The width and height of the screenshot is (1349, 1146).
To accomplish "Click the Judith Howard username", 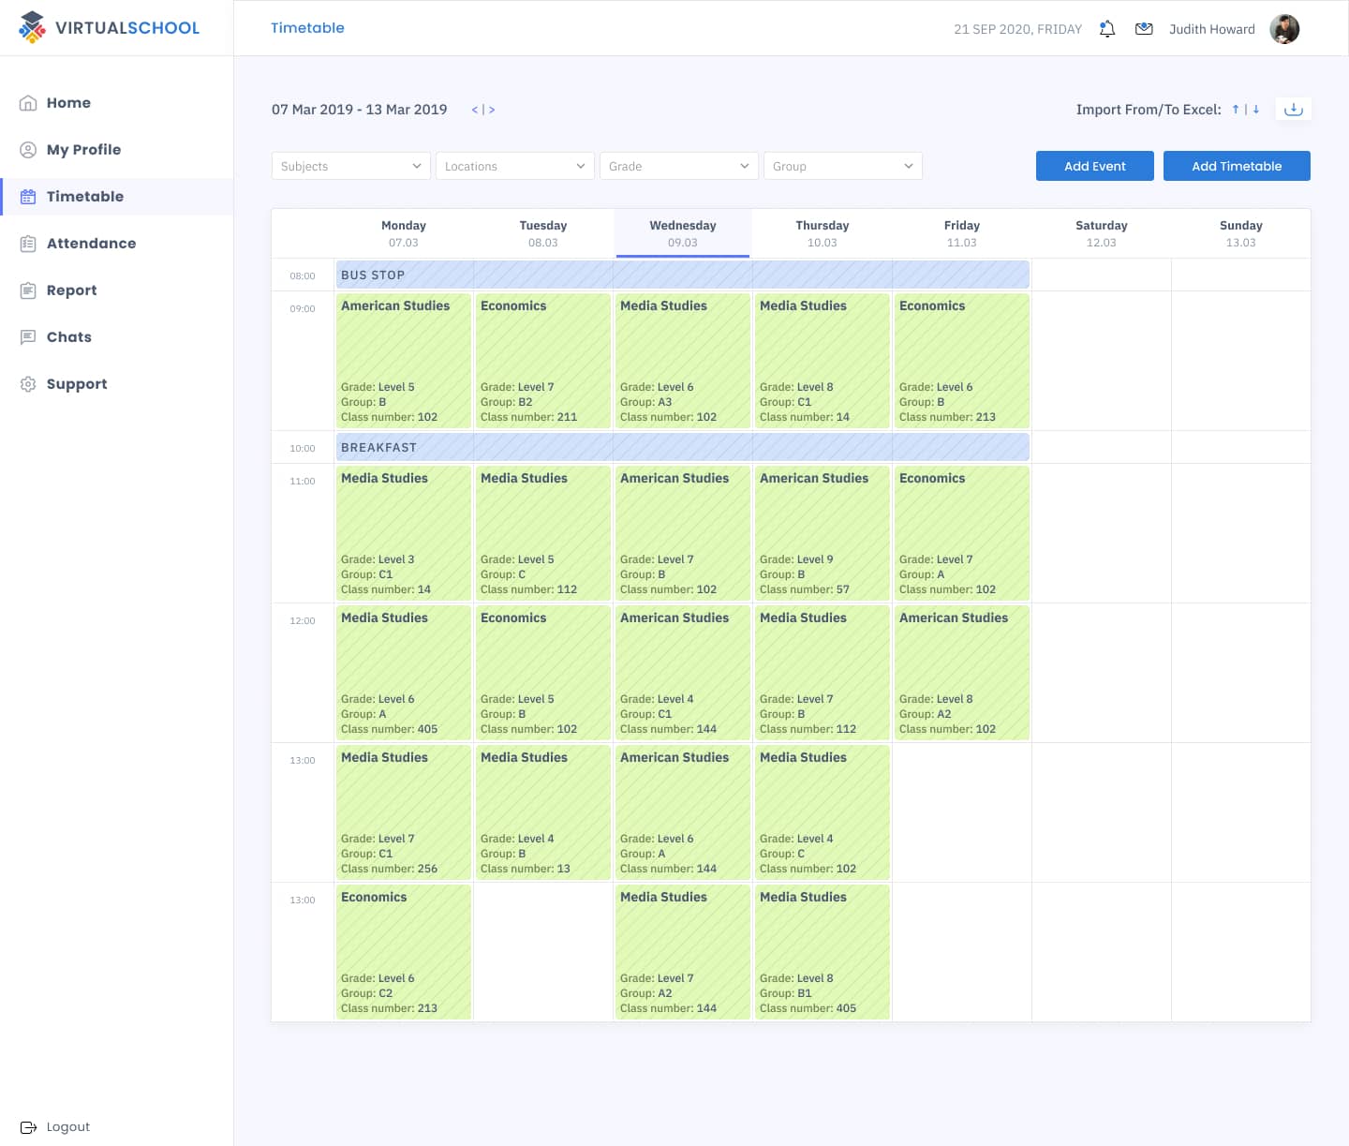I will pyautogui.click(x=1212, y=29).
